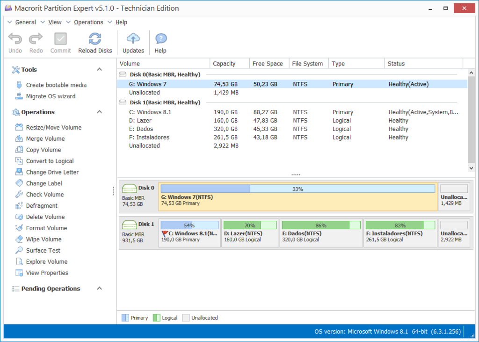The height and width of the screenshot is (342, 479).
Task: Select the D: Lazer row
Action: 292,120
